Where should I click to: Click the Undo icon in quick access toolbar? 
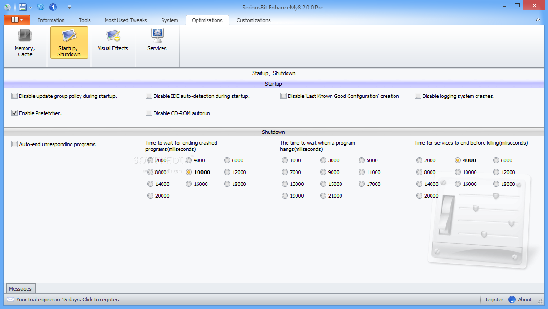tap(41, 7)
